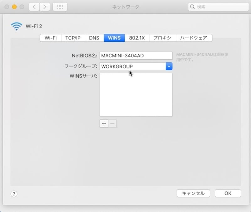Screen dimensions: 251x212
Task: Select the DNS tab
Action: [94, 38]
